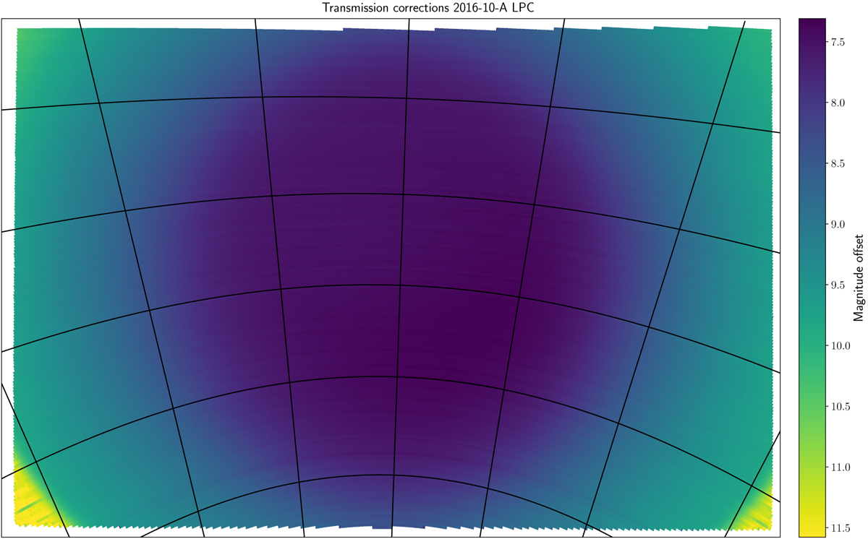Select the 11.0 colorbar tick label

tap(841, 468)
